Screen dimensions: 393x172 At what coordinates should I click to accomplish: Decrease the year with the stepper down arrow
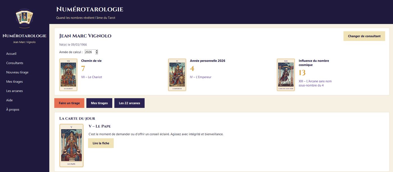97,53
